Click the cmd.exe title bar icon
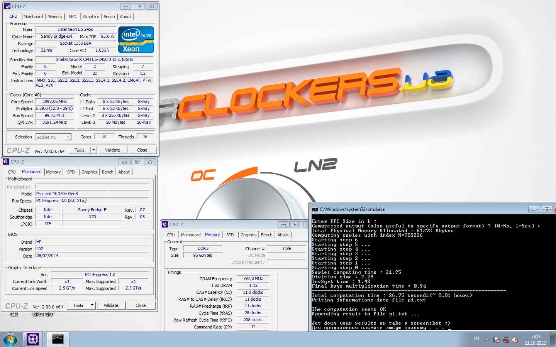Screen dimensions: 556x347 (x=315, y=209)
